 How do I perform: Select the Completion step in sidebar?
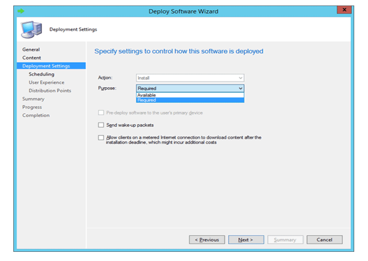36,115
